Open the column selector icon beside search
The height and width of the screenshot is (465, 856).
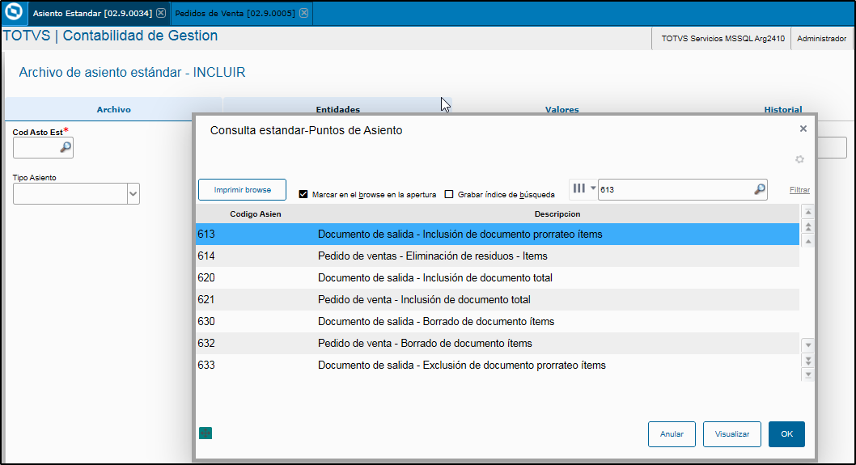pyautogui.click(x=579, y=188)
